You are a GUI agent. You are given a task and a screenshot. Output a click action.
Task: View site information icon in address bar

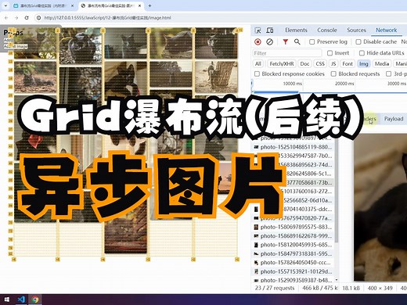tap(38, 18)
